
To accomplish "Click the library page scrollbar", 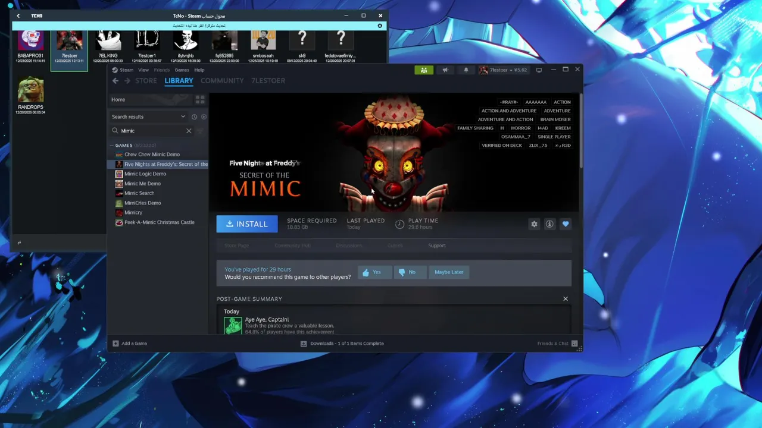I will click(580, 131).
